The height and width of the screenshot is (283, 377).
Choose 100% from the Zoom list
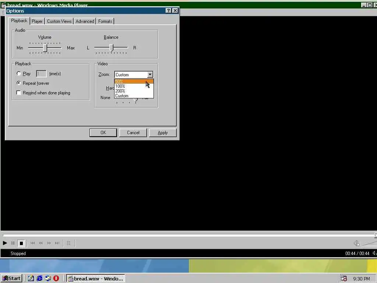coord(134,86)
